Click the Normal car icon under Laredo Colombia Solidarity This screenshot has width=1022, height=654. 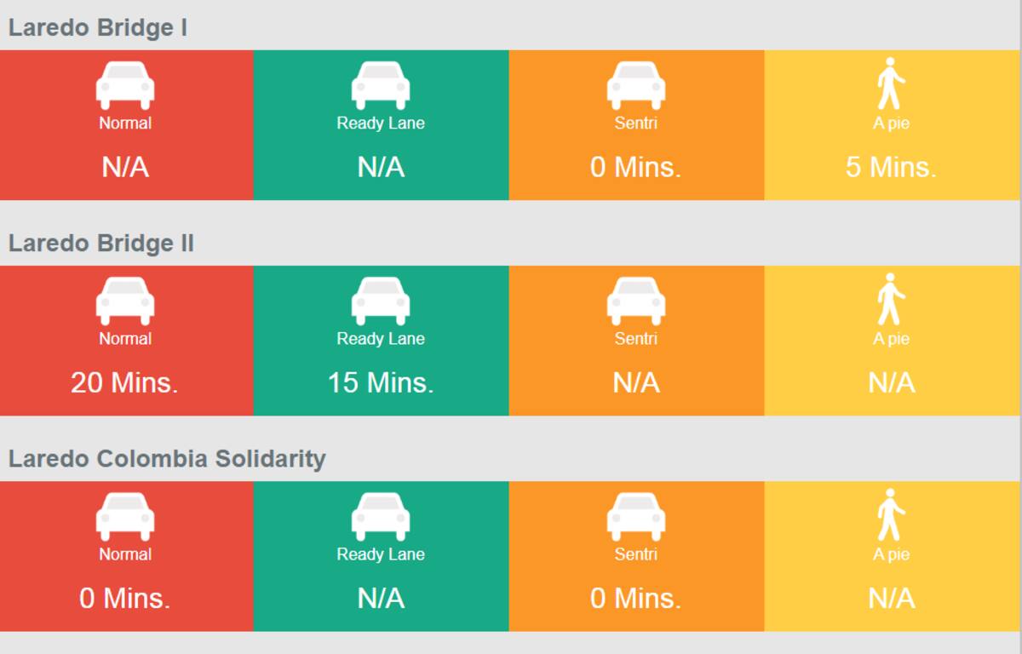tap(125, 516)
